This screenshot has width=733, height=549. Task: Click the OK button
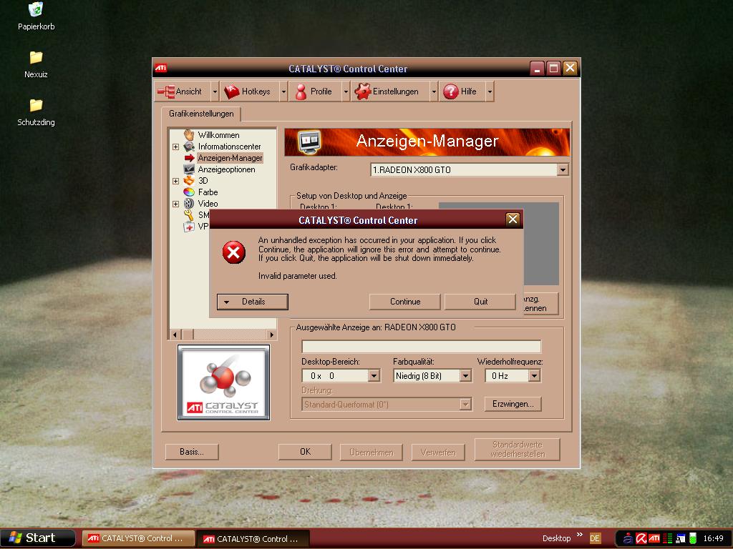pyautogui.click(x=305, y=452)
